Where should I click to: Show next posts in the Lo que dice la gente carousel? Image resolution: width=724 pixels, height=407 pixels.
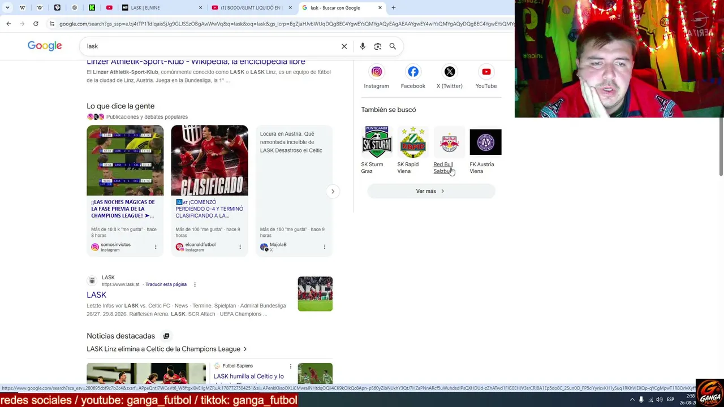point(333,191)
